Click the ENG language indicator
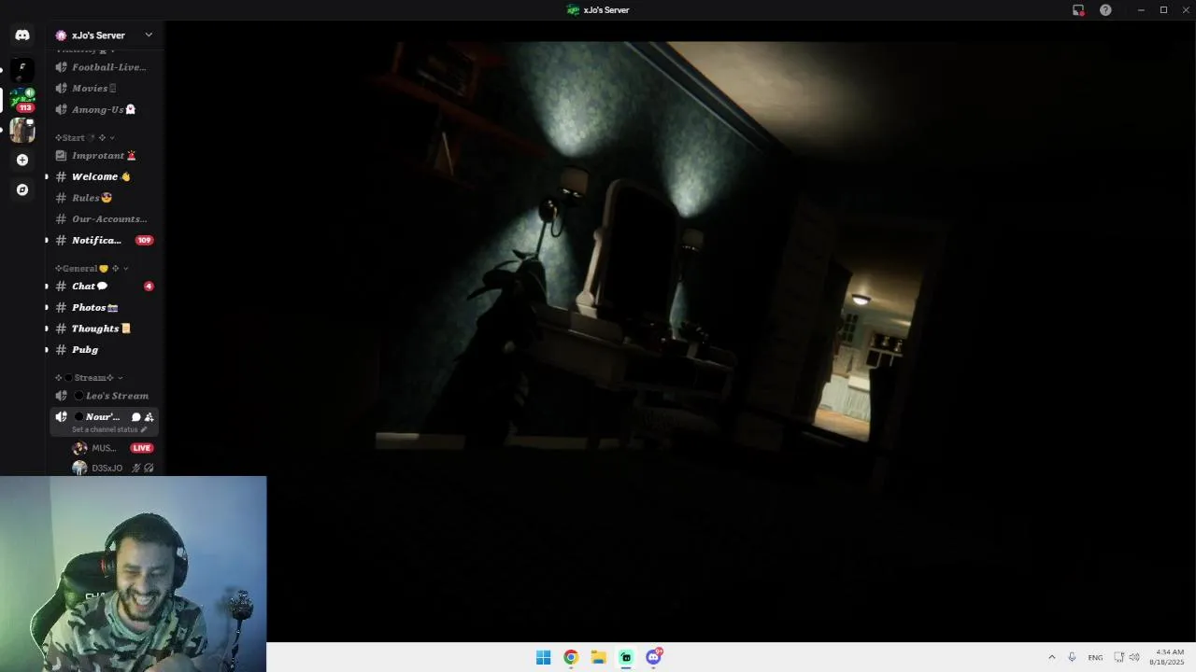The height and width of the screenshot is (672, 1196). (x=1095, y=658)
